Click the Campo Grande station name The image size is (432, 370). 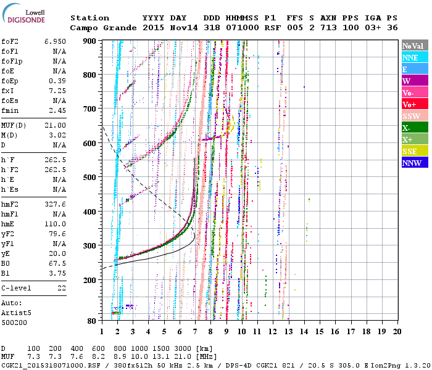[x=103, y=28]
